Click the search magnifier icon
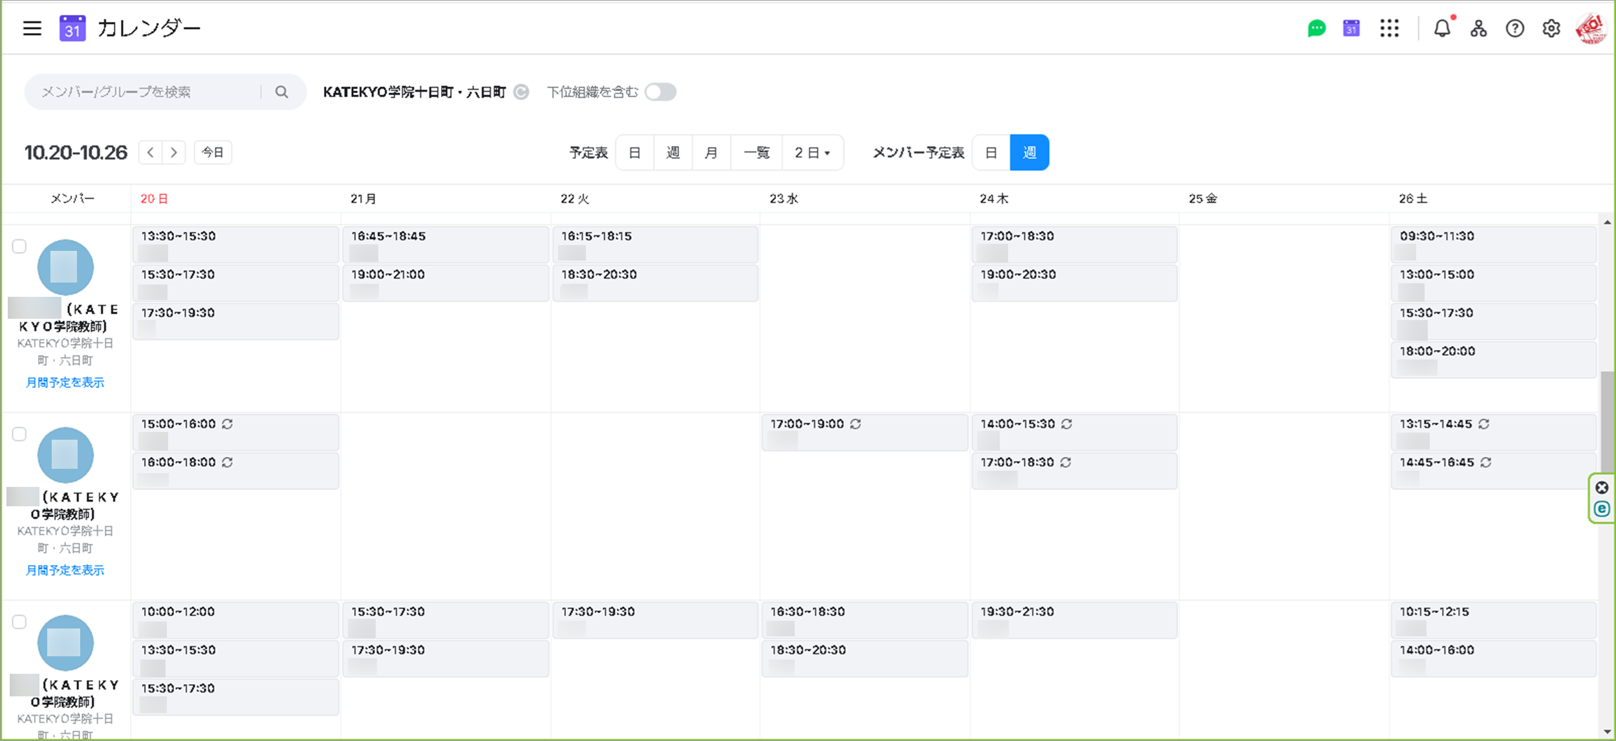The image size is (1616, 741). coord(281,92)
